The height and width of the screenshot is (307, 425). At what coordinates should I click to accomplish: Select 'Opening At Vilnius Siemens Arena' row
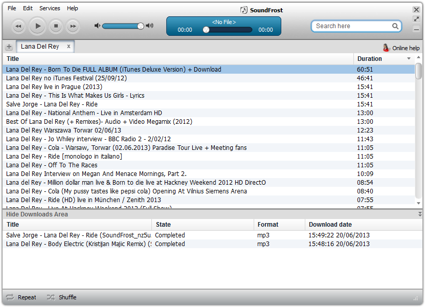click(209, 191)
